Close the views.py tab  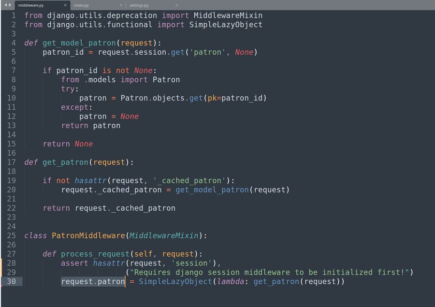coord(121,5)
